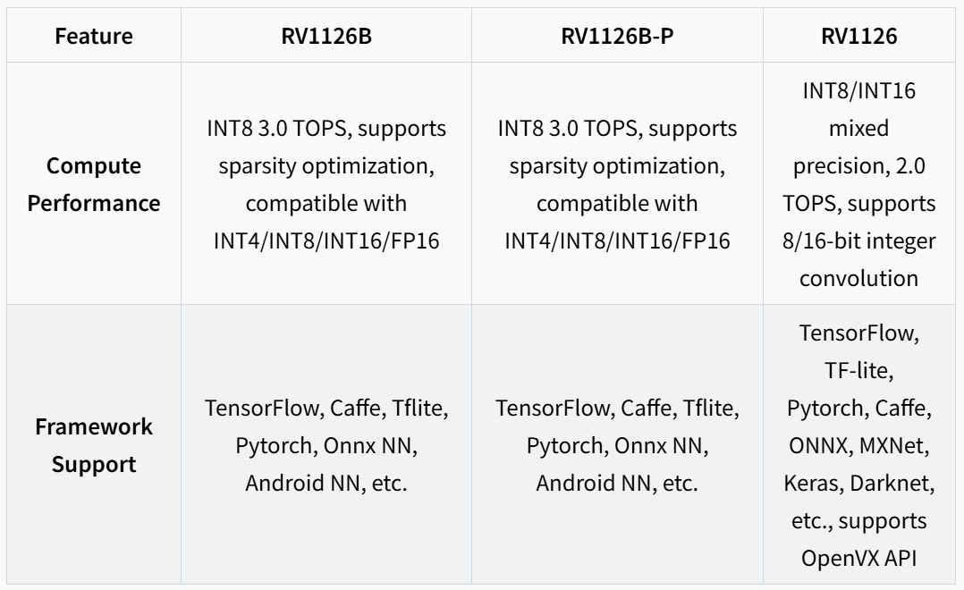
Task: Click "INT4/INT8/INT16/FP16" in the RV1126B column
Action: point(326,241)
